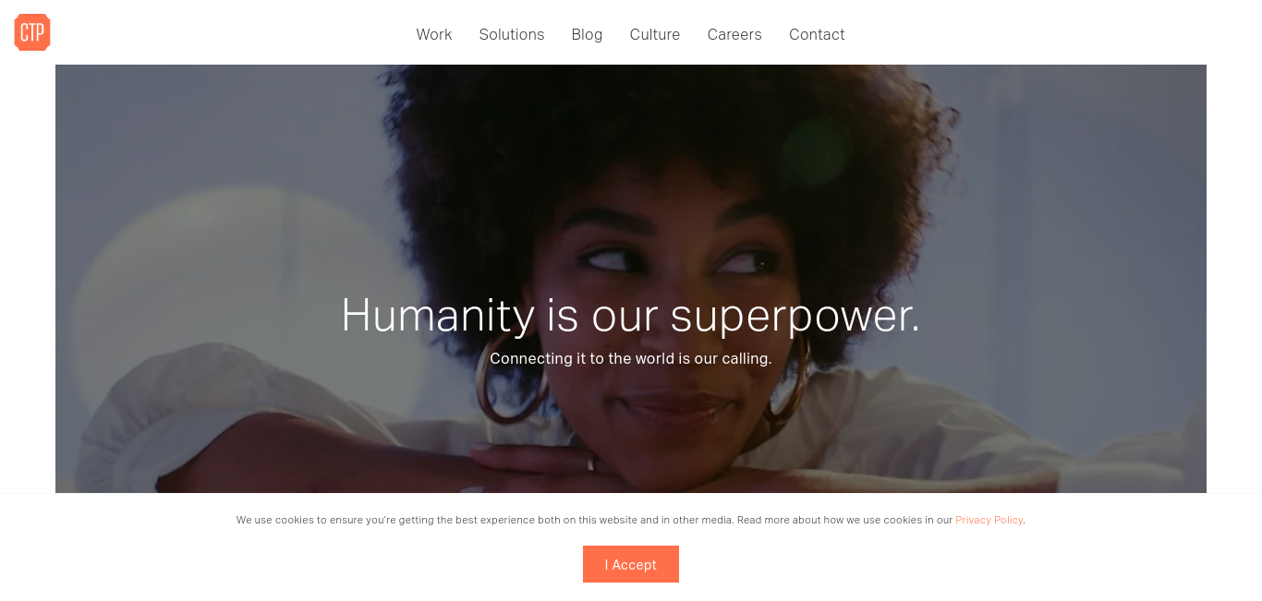Click the 'Connecting it to the world' subtitle
Viewport: 1262px width, 601px height.
(x=631, y=358)
